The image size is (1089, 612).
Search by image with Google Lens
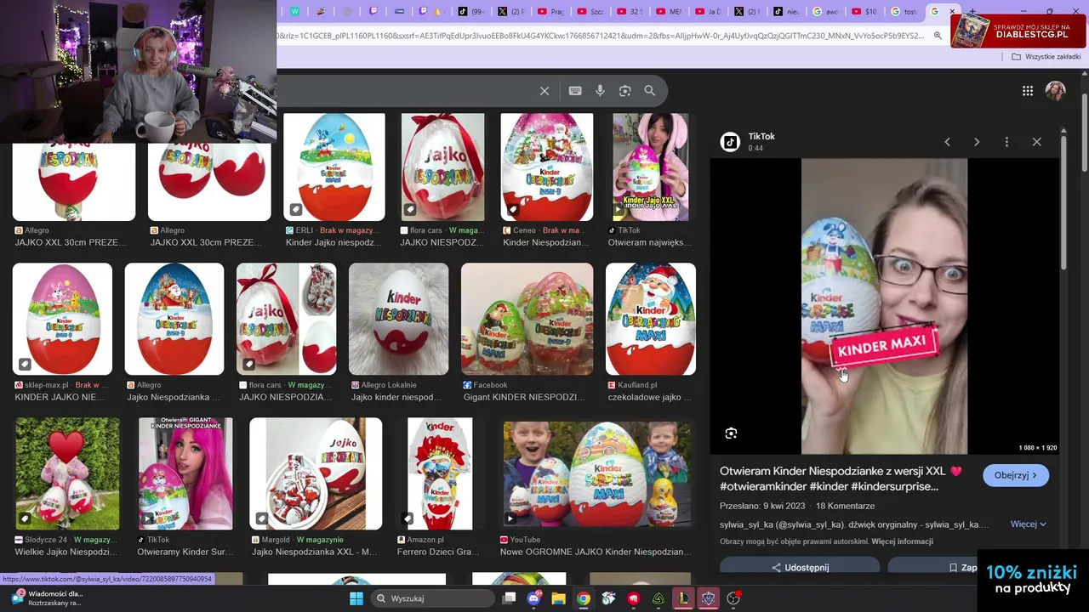tap(625, 91)
